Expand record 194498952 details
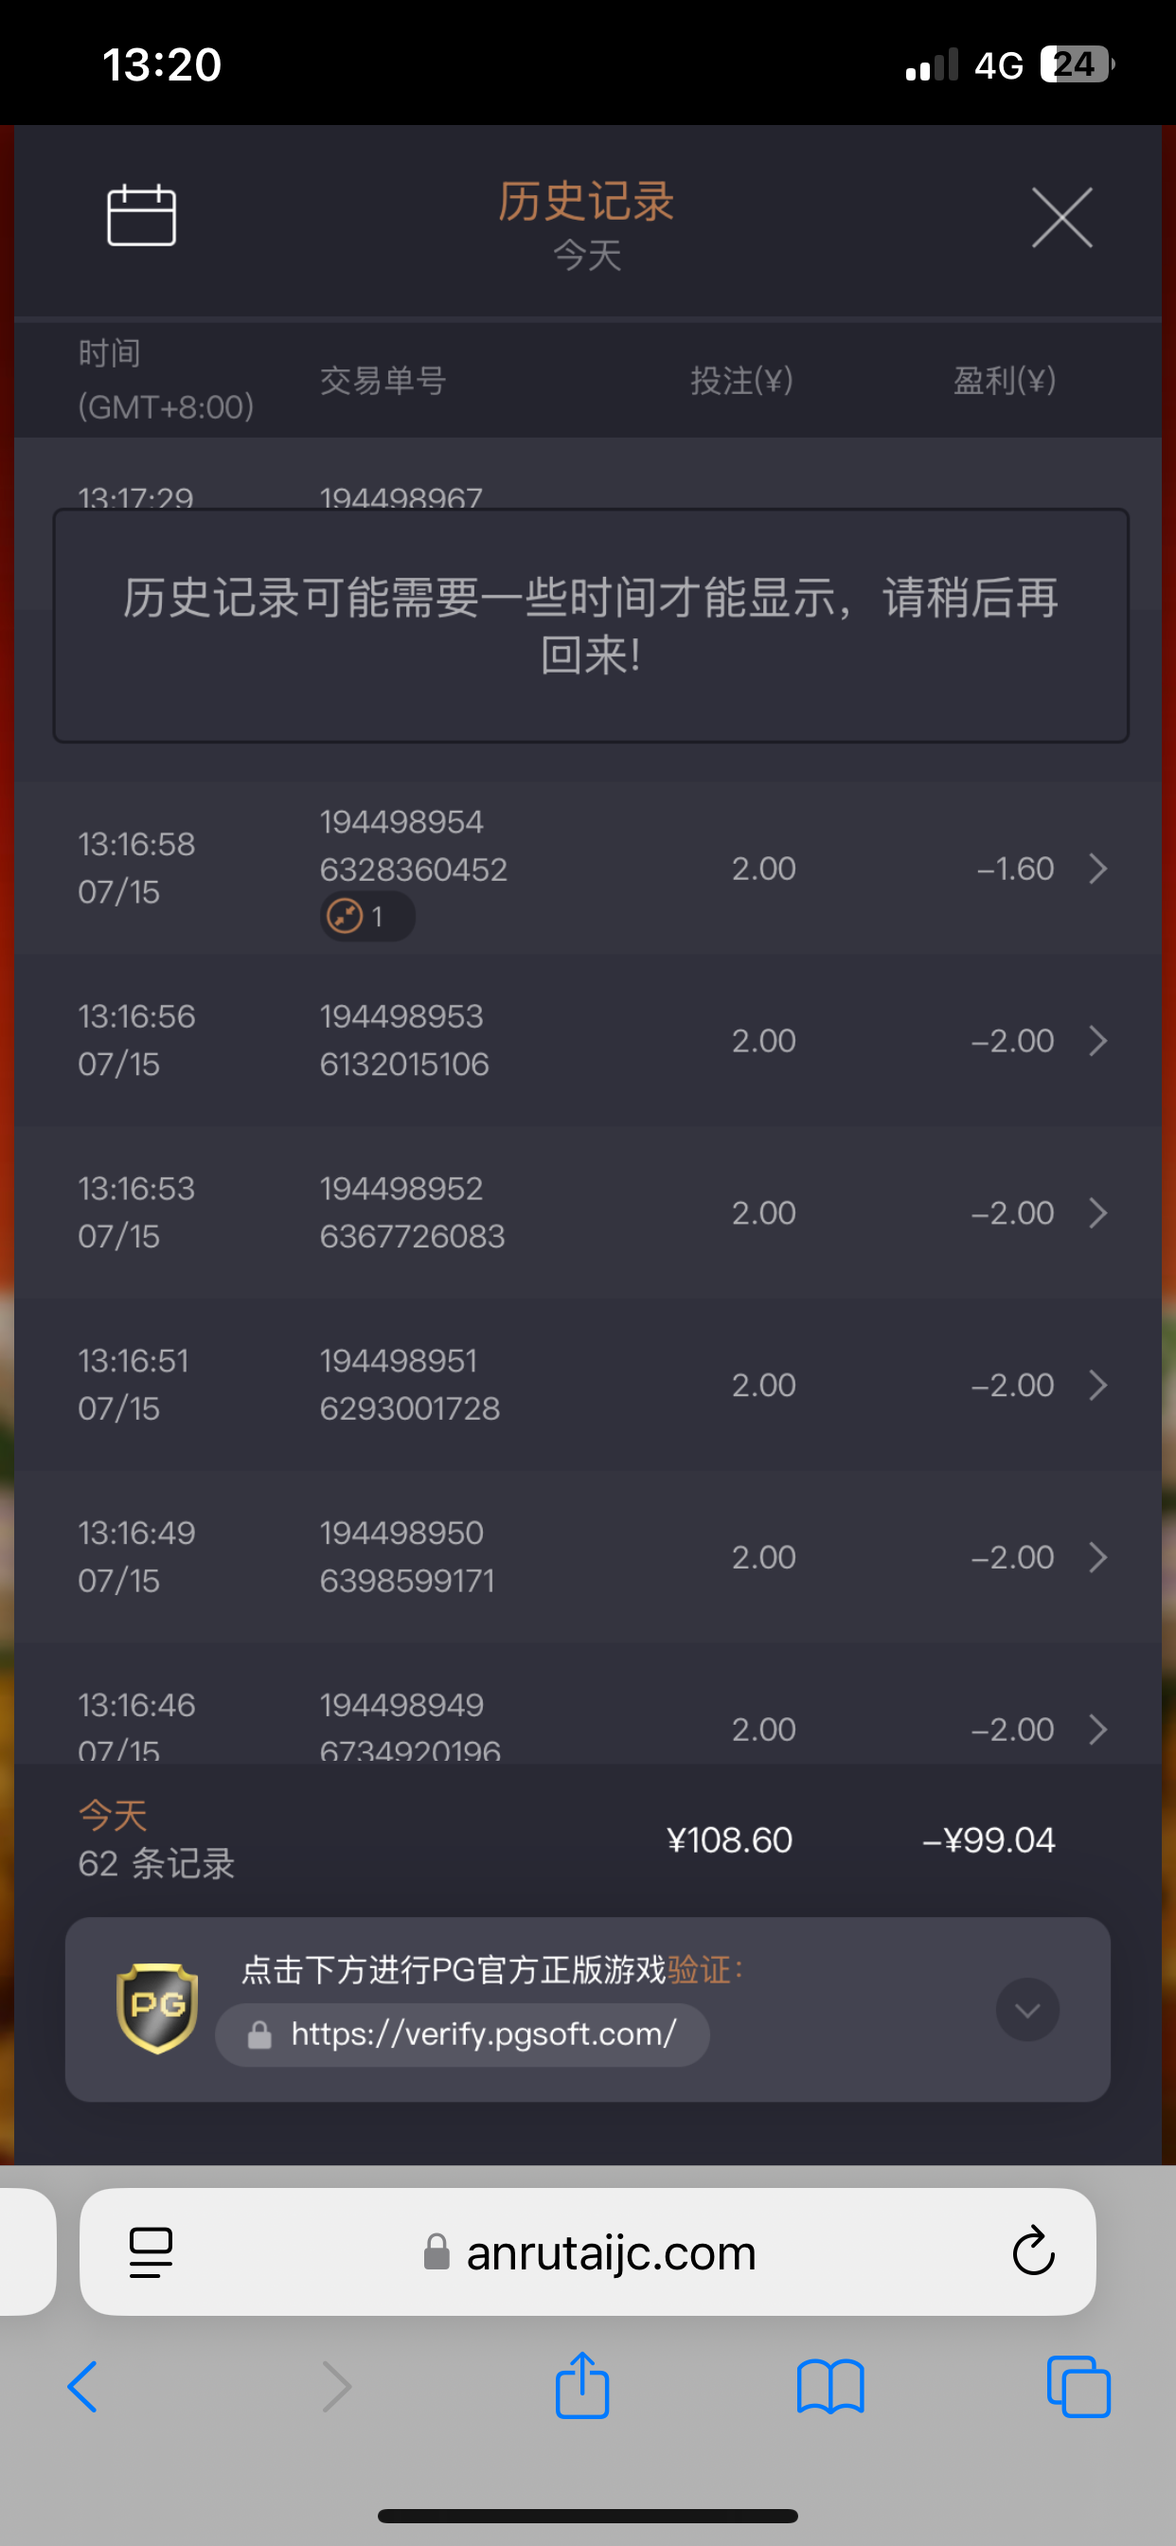1176x2546 pixels. (1097, 1212)
